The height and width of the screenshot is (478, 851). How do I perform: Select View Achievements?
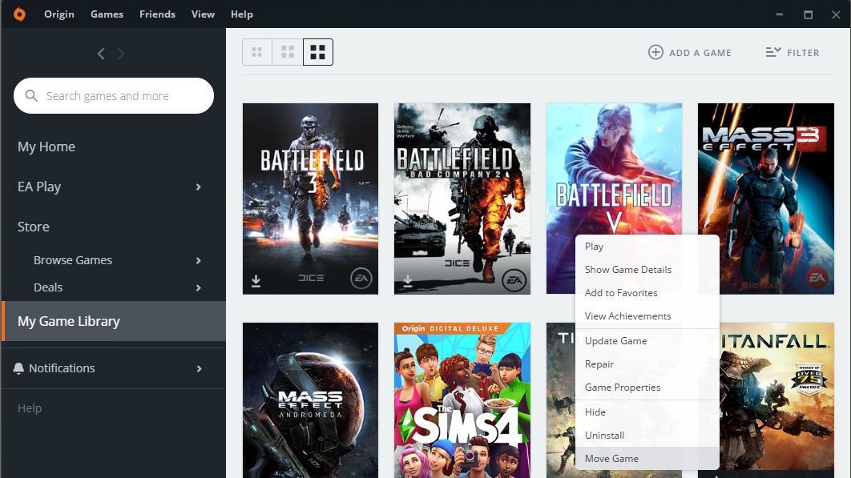pos(647,316)
